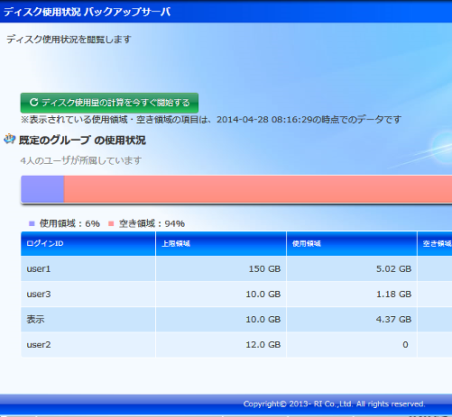Select the user3 login ID cell
The width and height of the screenshot is (452, 417).
(x=88, y=294)
